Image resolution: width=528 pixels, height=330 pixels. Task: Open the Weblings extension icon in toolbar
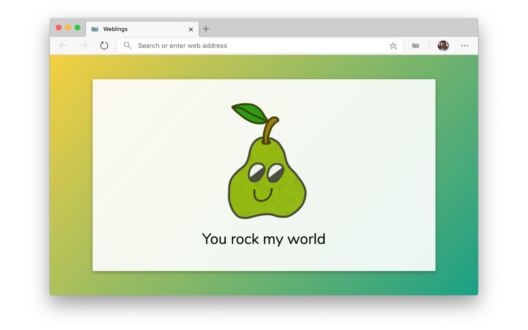415,46
